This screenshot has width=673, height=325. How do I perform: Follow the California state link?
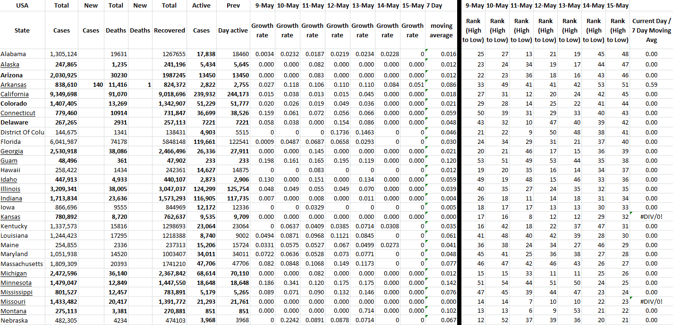(x=14, y=94)
